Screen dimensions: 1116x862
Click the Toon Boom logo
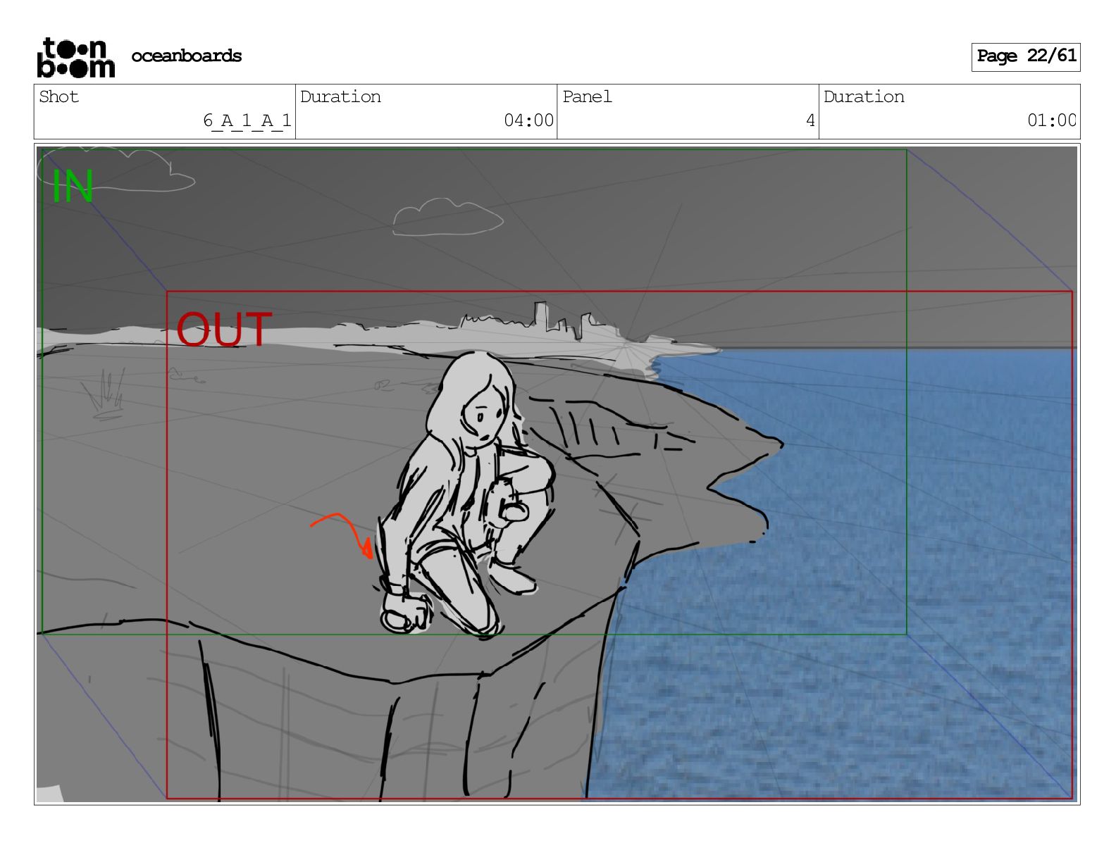point(75,57)
